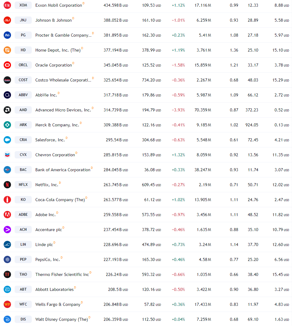Click Merck's P/E value 924.05

252,125
